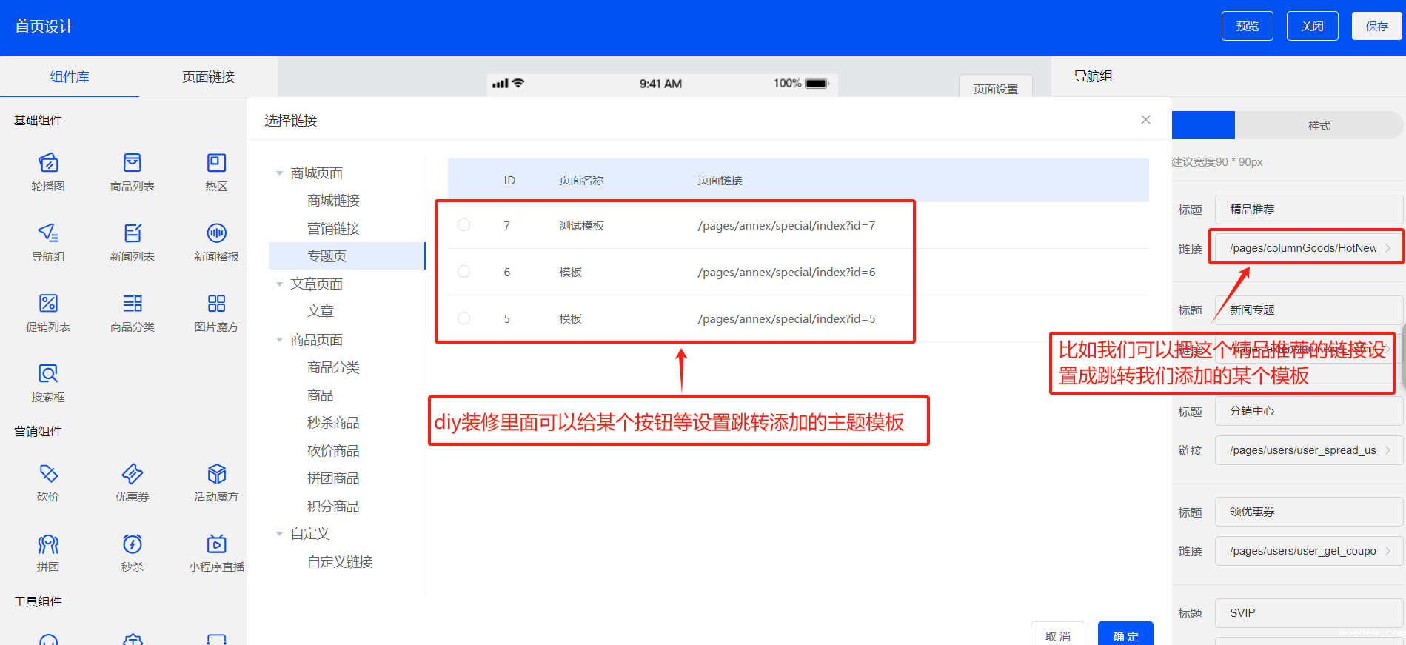Click the 搜索框 search box component icon

(x=48, y=374)
